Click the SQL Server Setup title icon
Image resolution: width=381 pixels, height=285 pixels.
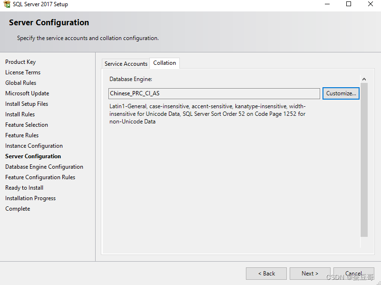pyautogui.click(x=7, y=4)
